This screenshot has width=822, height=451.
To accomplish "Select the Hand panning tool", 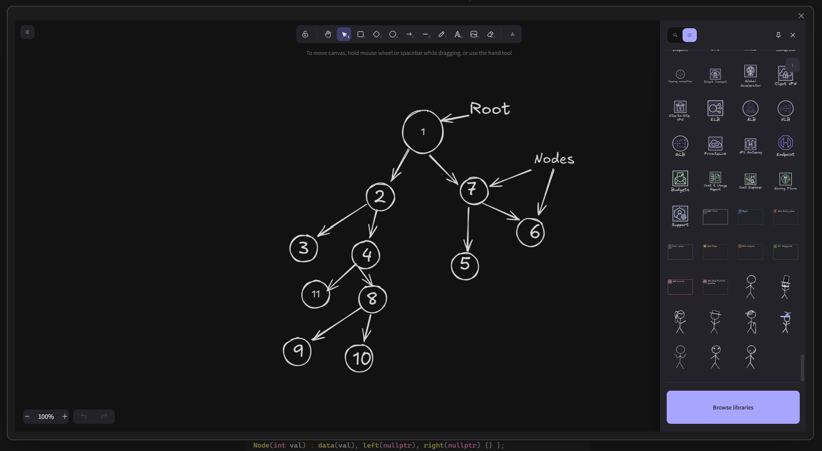I will pos(328,34).
